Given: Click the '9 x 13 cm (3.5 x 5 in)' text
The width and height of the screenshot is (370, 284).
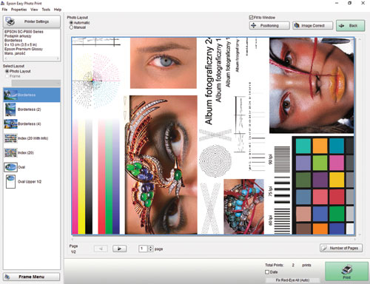Looking at the screenshot, I should (x=21, y=44).
